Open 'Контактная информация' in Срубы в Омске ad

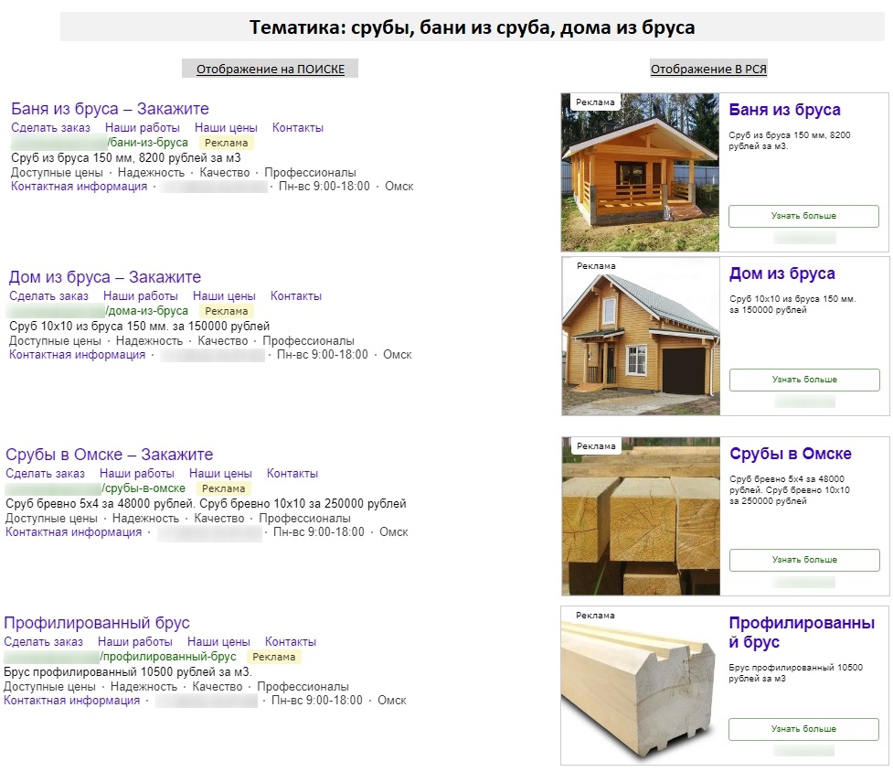(73, 532)
